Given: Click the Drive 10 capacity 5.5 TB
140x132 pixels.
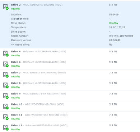Looking at the screenshot, I should pyautogui.click(x=113, y=104).
